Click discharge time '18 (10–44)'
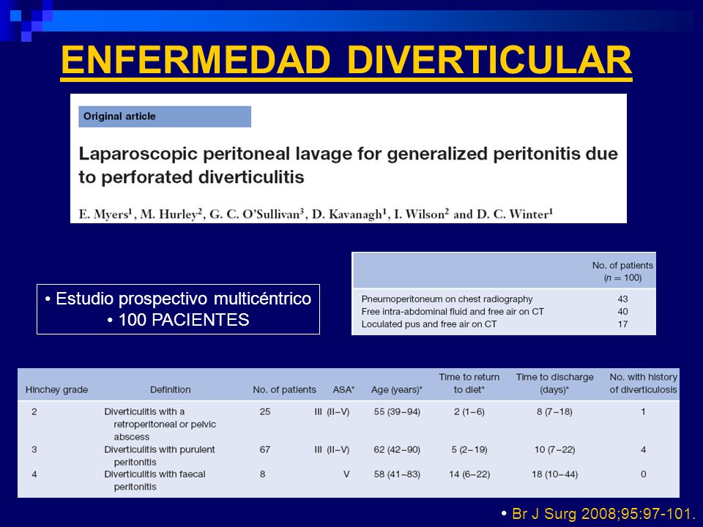The width and height of the screenshot is (703, 527). pos(554,474)
